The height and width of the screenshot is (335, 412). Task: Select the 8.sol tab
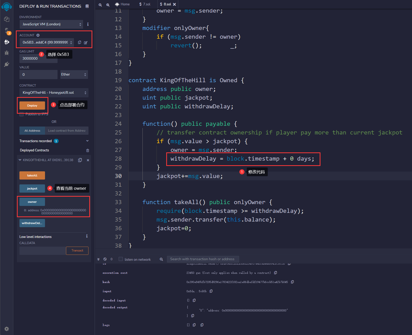coord(165,4)
